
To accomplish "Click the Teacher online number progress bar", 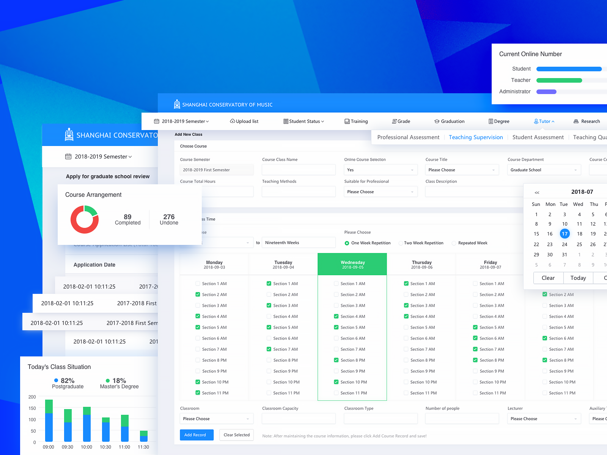I will click(x=559, y=80).
